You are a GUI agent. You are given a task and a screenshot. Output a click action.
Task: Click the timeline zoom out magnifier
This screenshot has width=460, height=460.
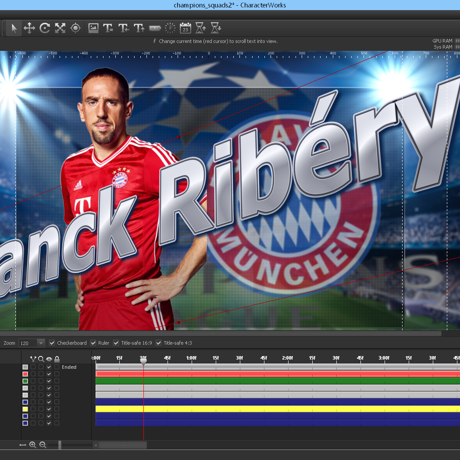point(43,445)
